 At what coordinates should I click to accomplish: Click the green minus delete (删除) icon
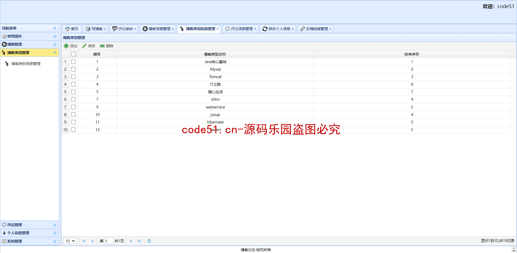[102, 46]
